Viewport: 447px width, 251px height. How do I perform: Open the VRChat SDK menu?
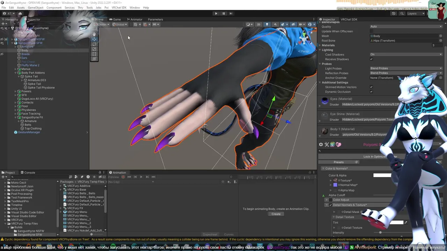119,8
